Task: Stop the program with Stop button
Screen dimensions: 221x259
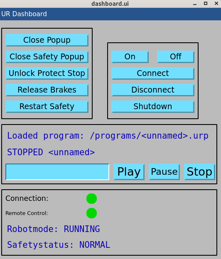Action: click(199, 172)
